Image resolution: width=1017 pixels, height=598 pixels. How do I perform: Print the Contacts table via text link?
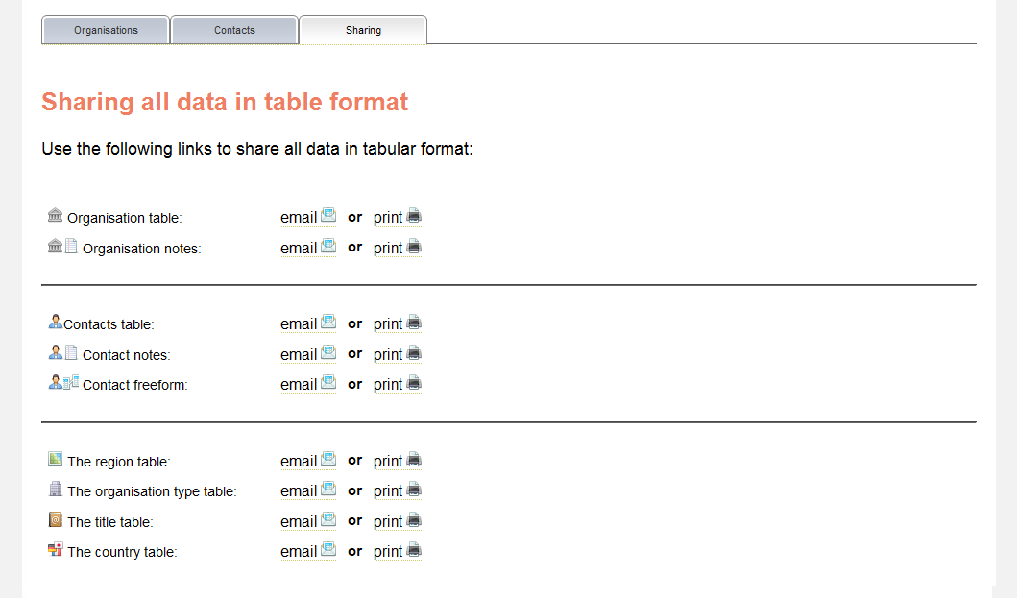click(387, 324)
